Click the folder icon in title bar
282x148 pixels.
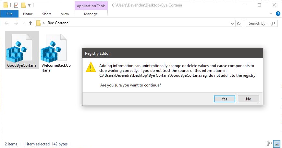pos(6,5)
